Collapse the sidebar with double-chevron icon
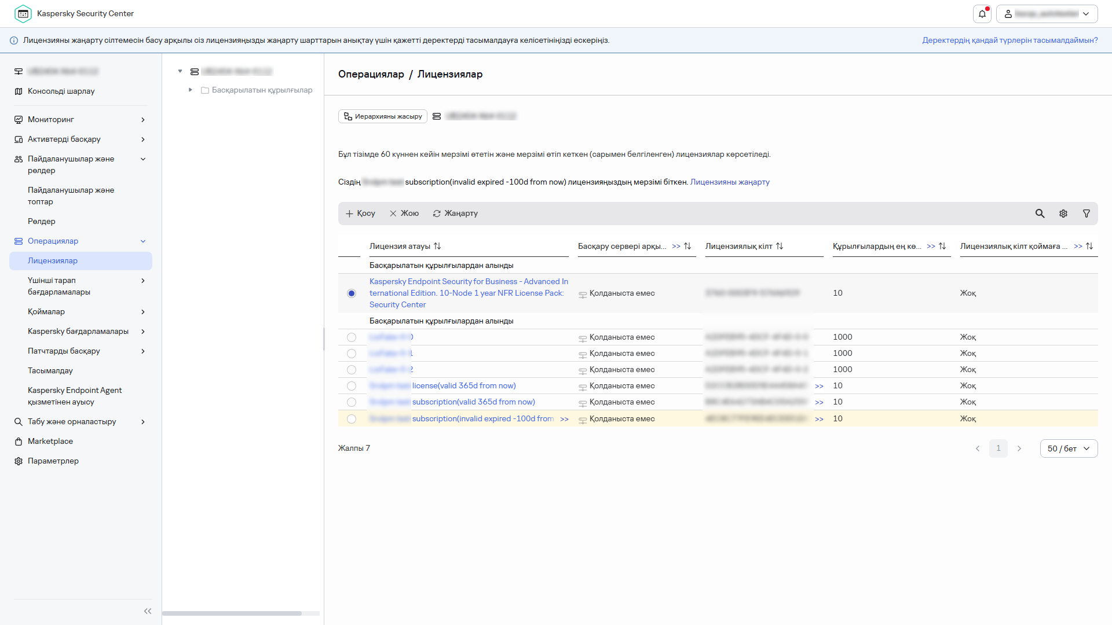 tap(148, 611)
